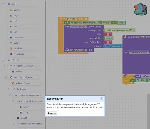150x129 pixels.
Task: Click the warning triangle on KevinkunEnhance block
Action: tap(125, 37)
